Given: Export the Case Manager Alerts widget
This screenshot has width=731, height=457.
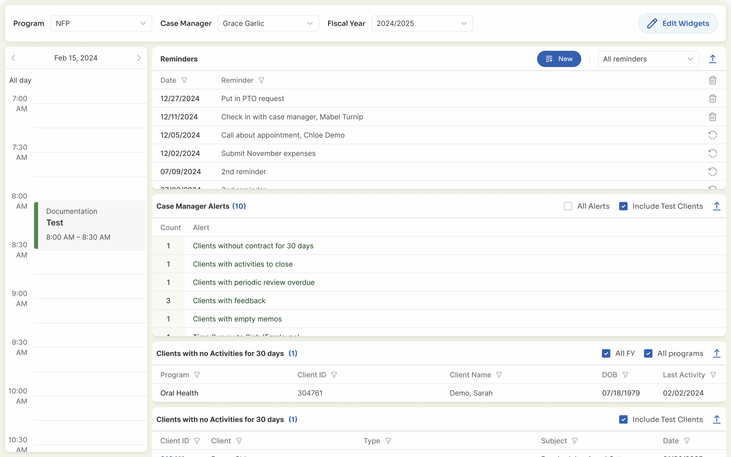Looking at the screenshot, I should [716, 206].
